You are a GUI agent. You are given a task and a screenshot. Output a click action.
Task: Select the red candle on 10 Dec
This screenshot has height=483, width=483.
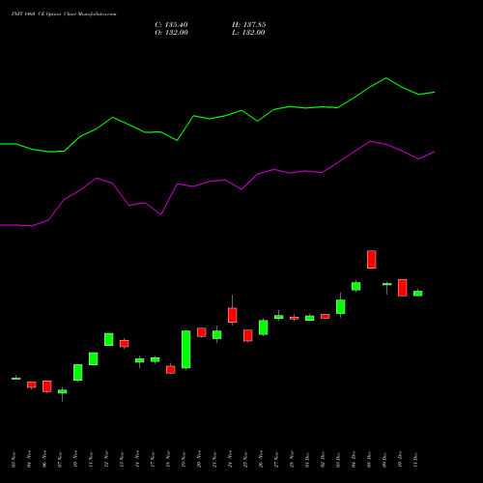click(403, 288)
